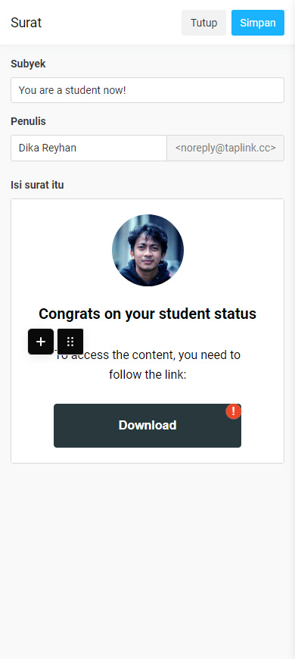This screenshot has width=295, height=659.
Task: Click the follow the link text line
Action: tap(147, 374)
